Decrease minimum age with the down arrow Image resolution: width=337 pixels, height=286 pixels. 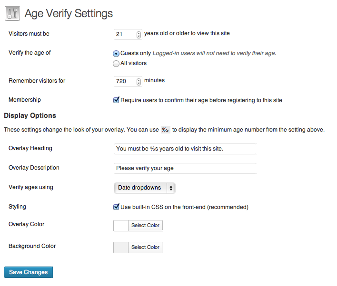point(139,36)
